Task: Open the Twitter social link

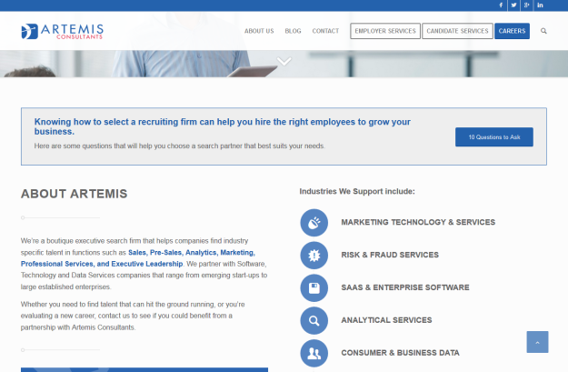Action: click(513, 5)
